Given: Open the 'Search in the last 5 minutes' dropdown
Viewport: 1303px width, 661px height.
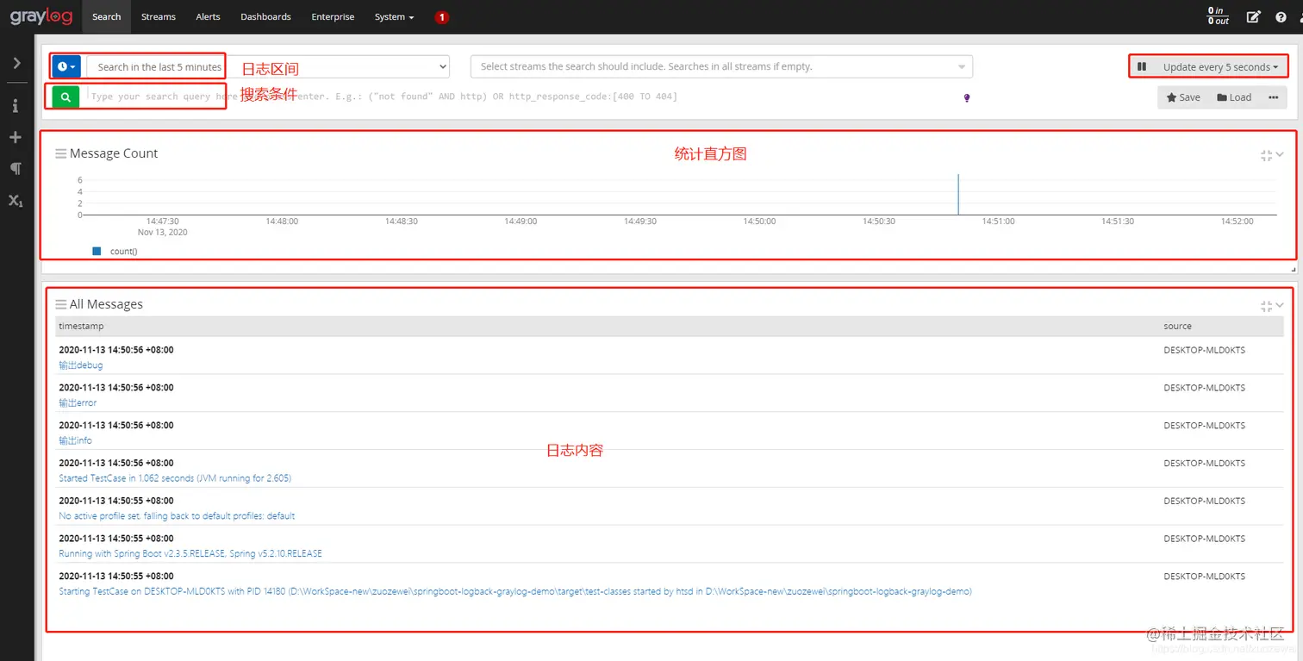Looking at the screenshot, I should 268,66.
